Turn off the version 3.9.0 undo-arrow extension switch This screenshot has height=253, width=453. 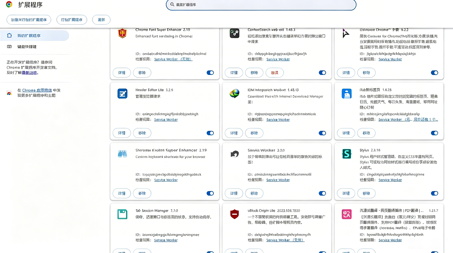[x=322, y=193]
